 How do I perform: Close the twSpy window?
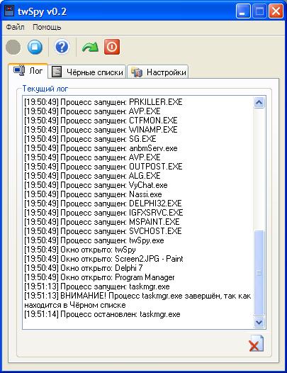tap(276, 11)
